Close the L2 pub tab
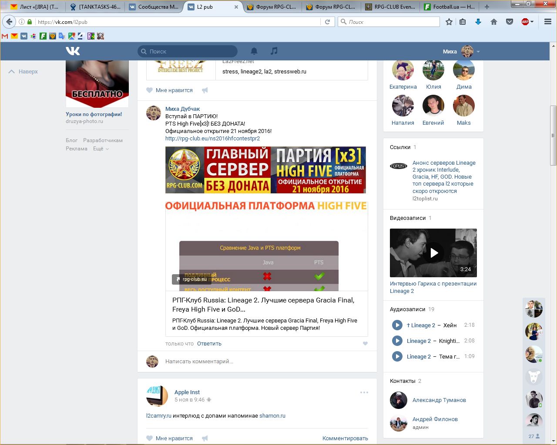 pyautogui.click(x=236, y=7)
